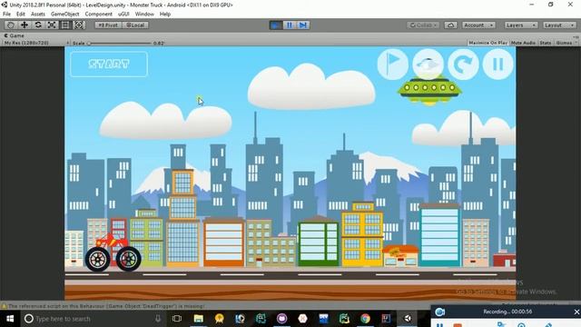The image size is (581, 327).
Task: Open the Help menu
Action: (x=165, y=14)
